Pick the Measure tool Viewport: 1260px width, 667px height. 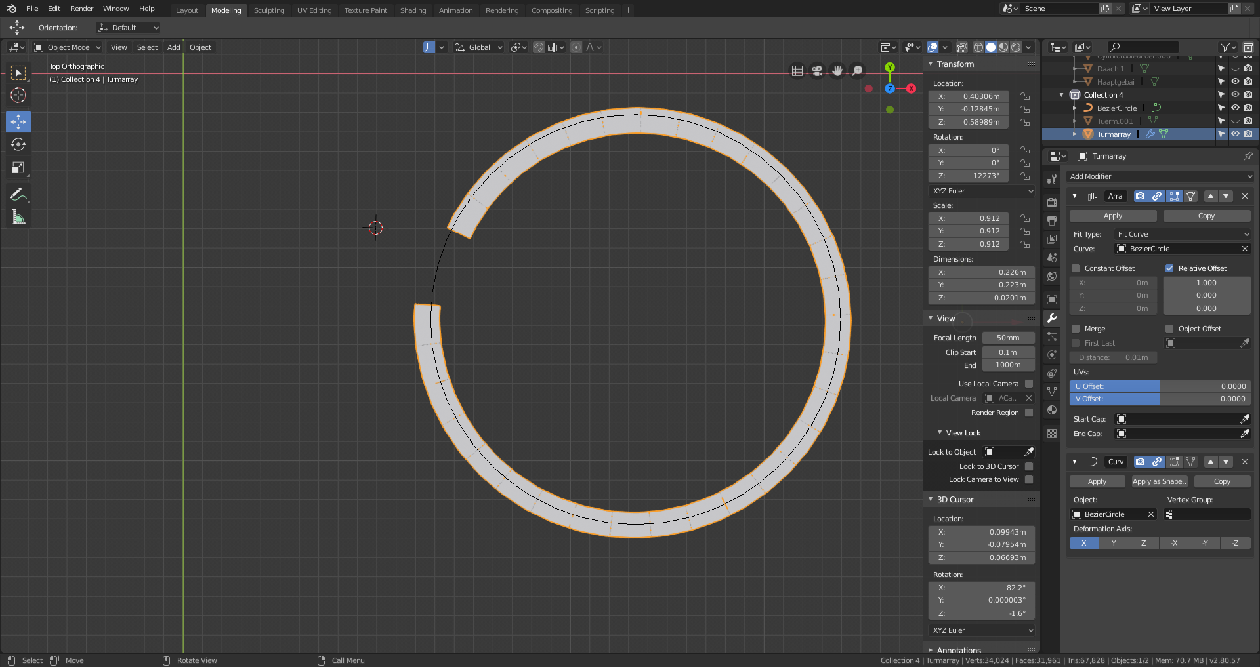18,218
